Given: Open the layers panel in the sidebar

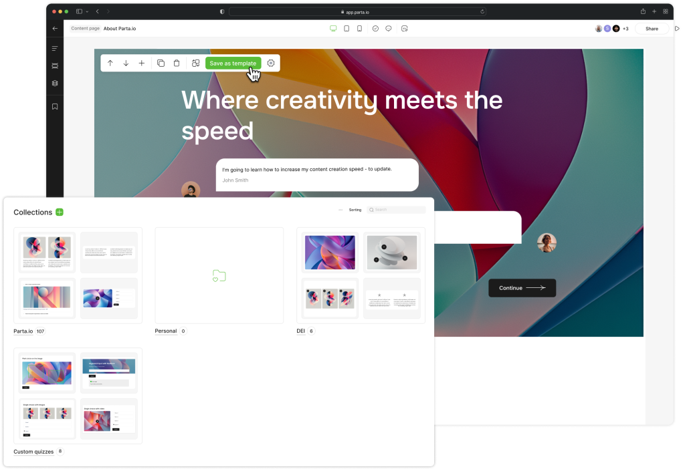Looking at the screenshot, I should click(x=55, y=84).
